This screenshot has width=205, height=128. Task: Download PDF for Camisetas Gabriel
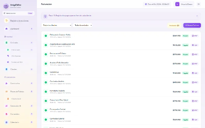coord(194,120)
